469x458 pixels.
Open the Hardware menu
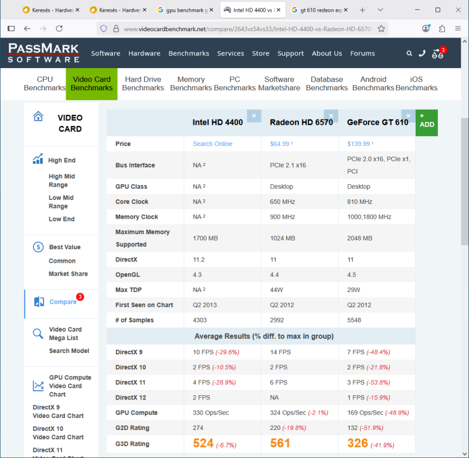(144, 53)
